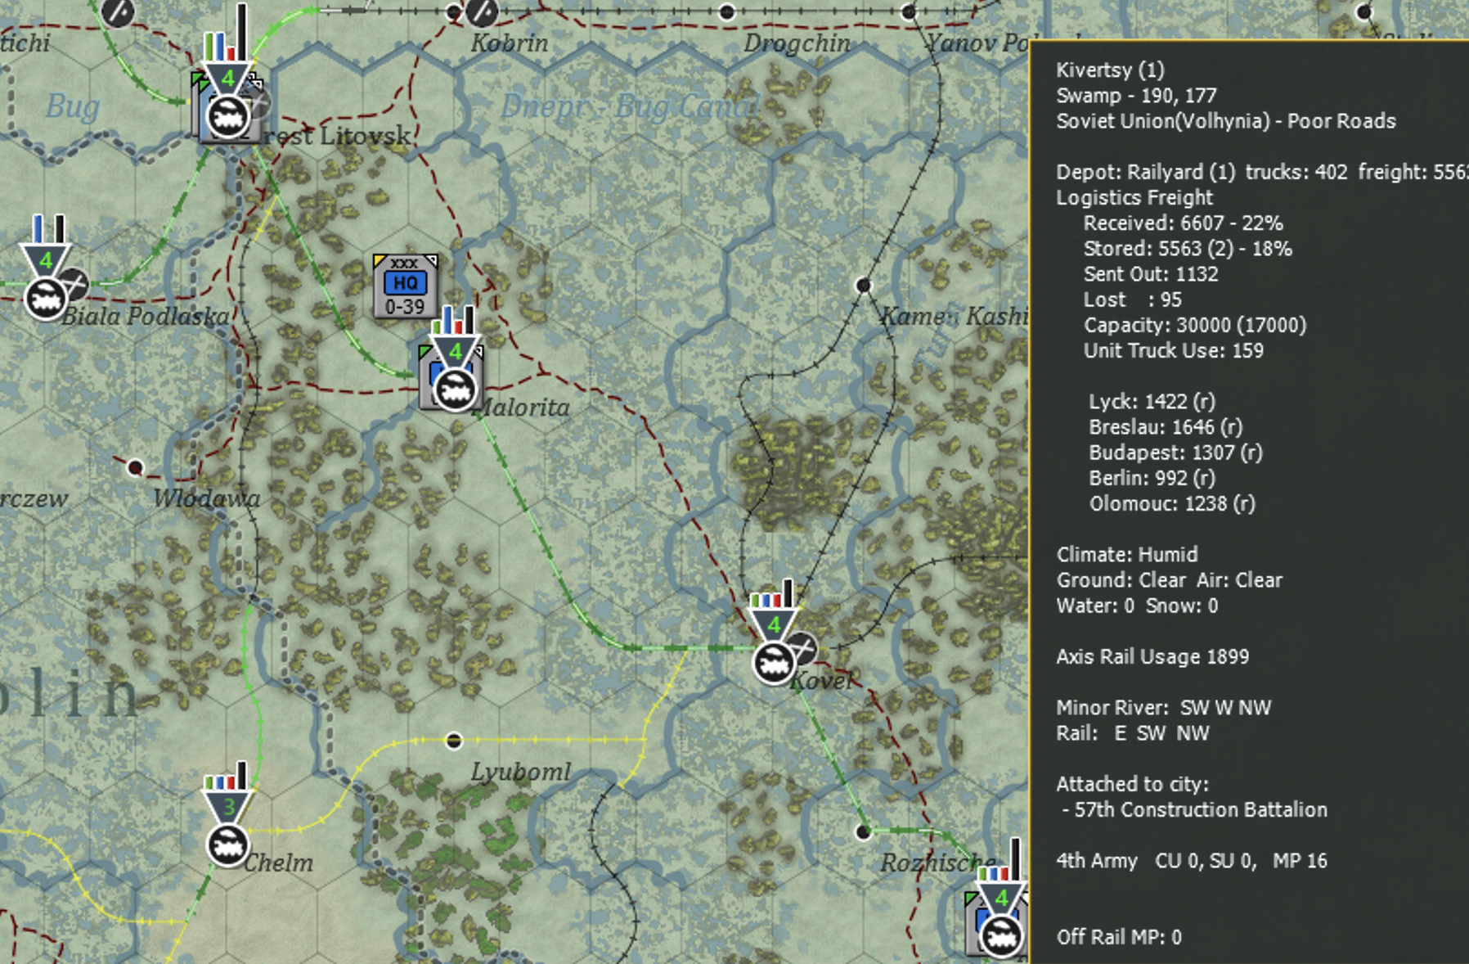Click the Soviet Union(Volhynia) - Poor Roads line
The height and width of the screenshot is (964, 1469).
click(1226, 121)
